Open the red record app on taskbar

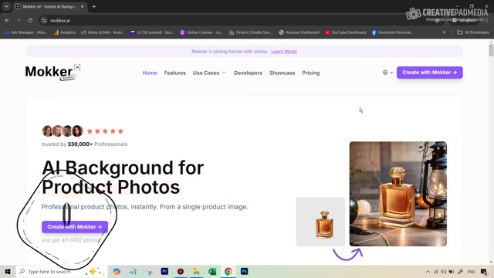click(x=181, y=271)
